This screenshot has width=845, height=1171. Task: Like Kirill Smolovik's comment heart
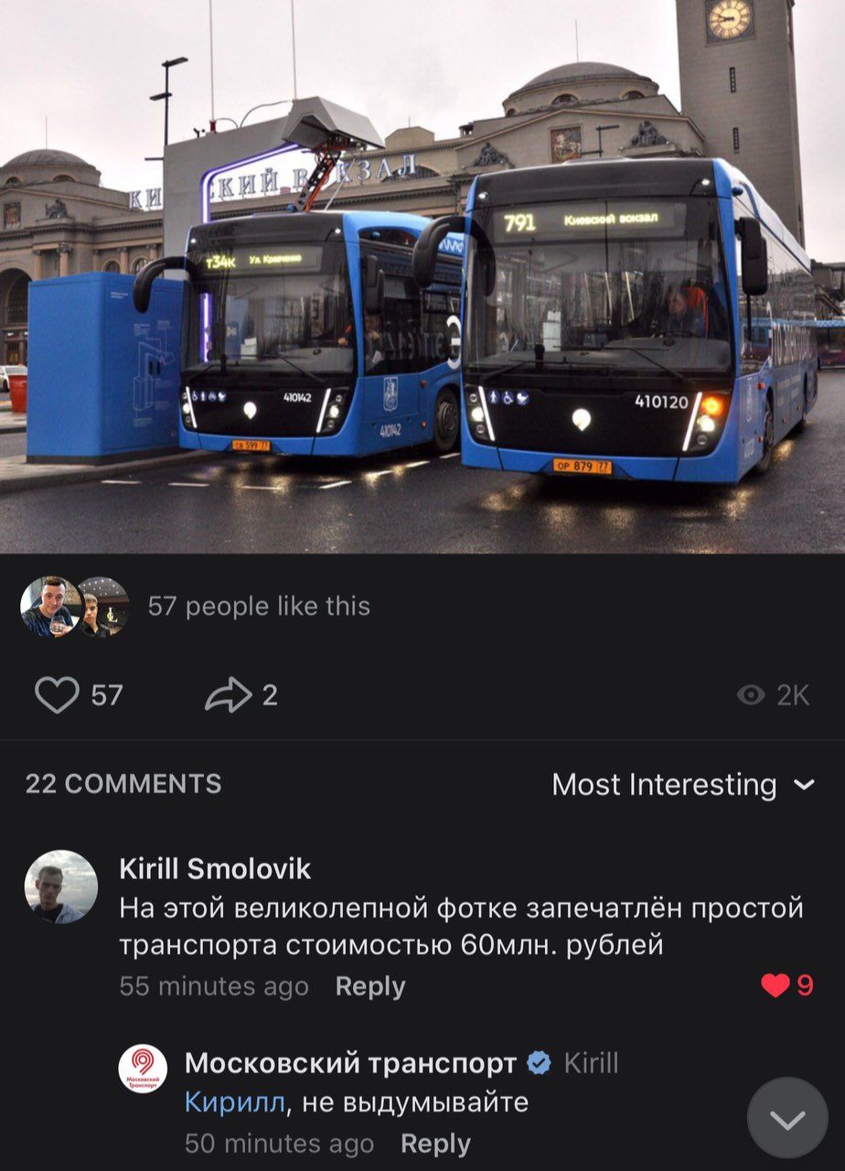(x=775, y=985)
